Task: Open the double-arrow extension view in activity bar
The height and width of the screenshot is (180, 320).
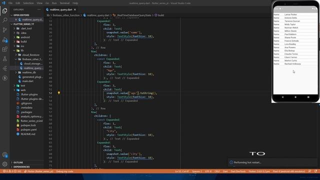Action: pos(4,68)
